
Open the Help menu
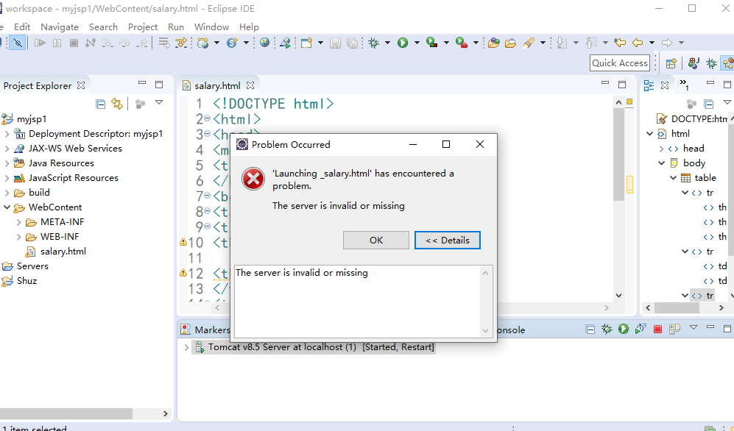[249, 27]
